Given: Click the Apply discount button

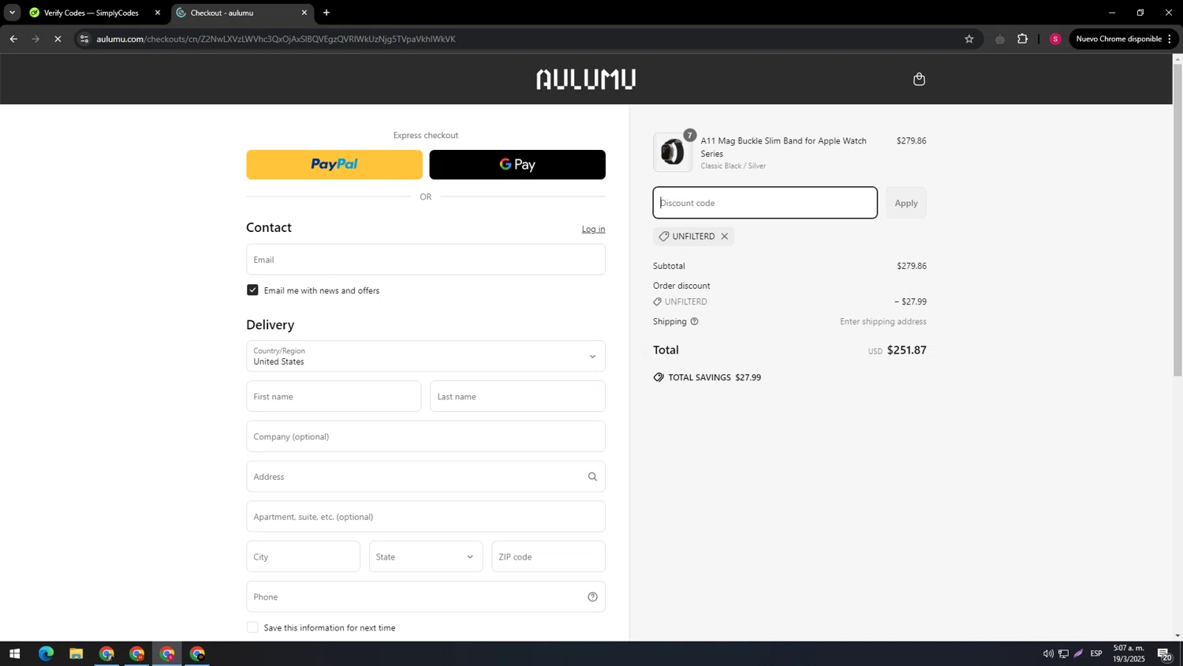Looking at the screenshot, I should 906,203.
